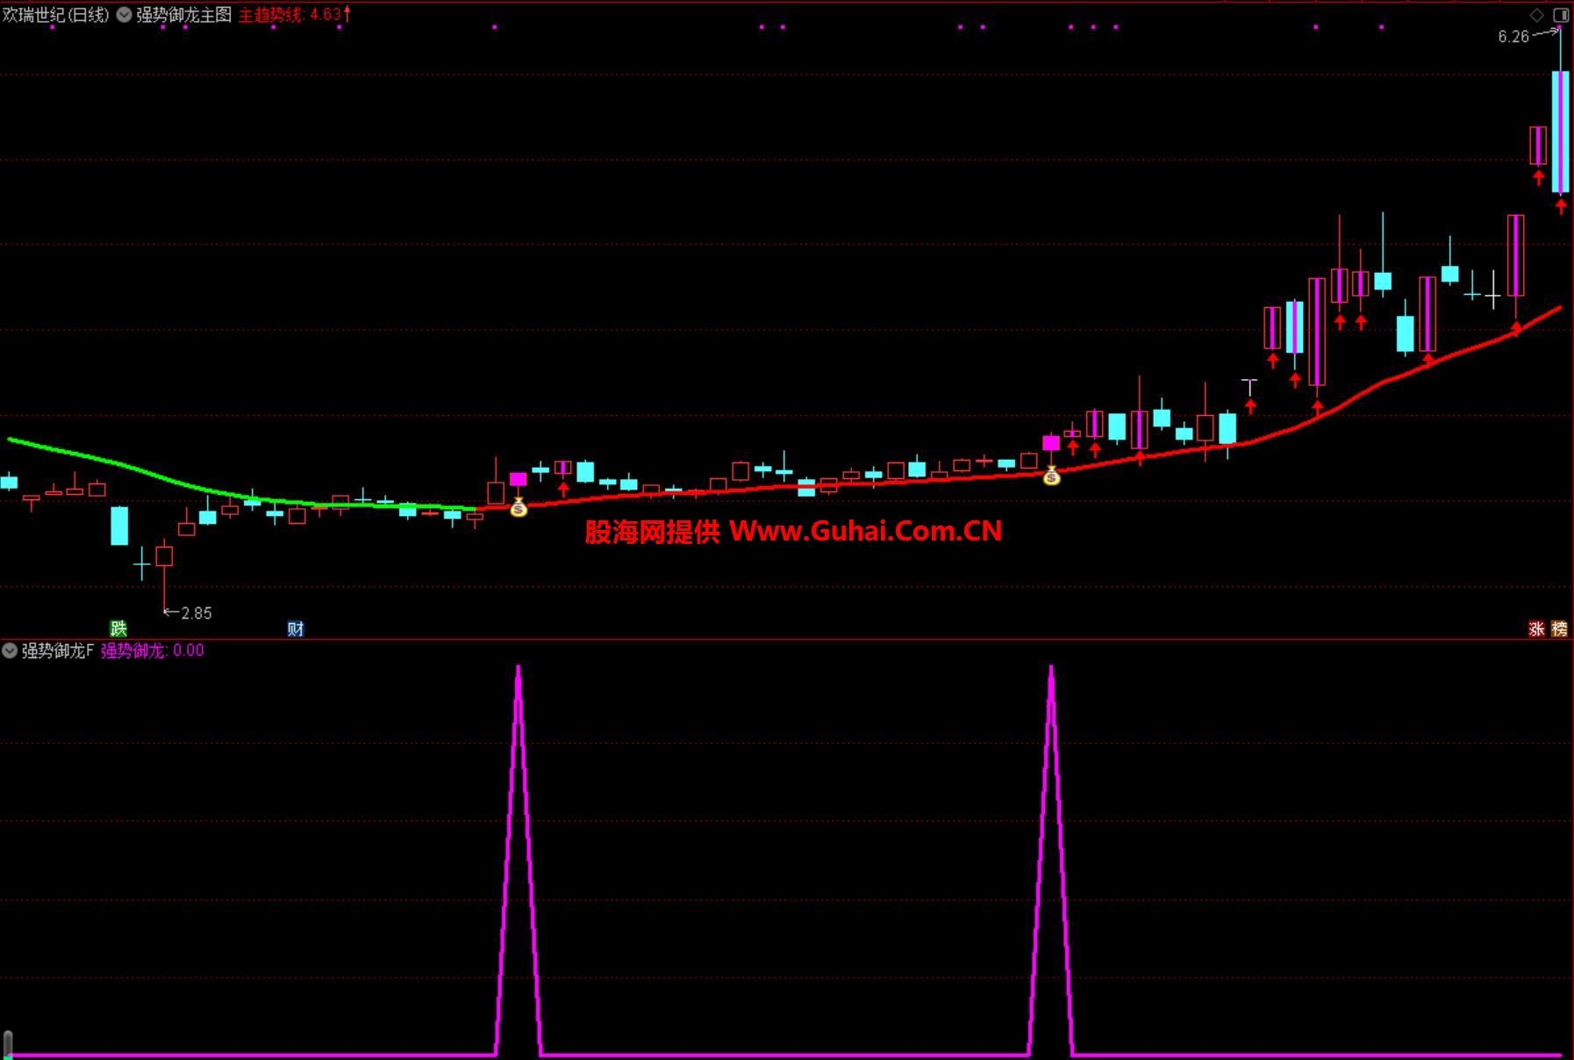Select the stock title 欢瑞世纪(日线)

click(x=55, y=14)
